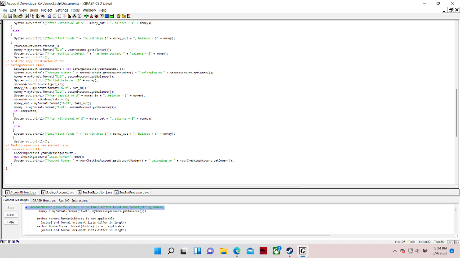Save the current file with the Save icon
This screenshot has height=258, width=460.
10,16
